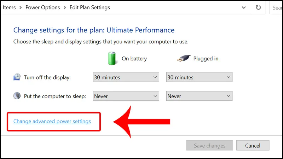283x159 pixels.
Task: Cancel the plan settings changes
Action: (253, 146)
